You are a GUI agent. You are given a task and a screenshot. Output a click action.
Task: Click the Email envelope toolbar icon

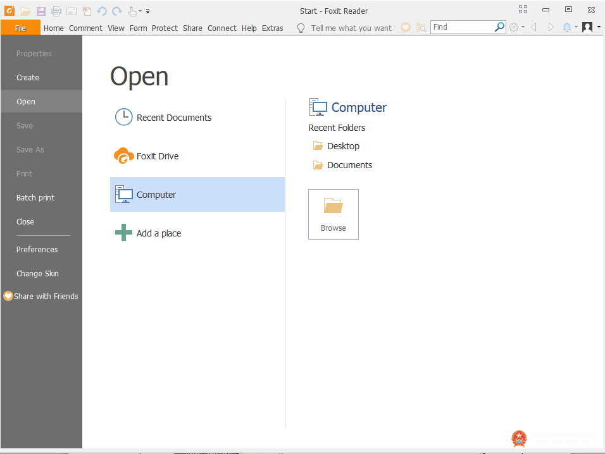click(x=72, y=11)
